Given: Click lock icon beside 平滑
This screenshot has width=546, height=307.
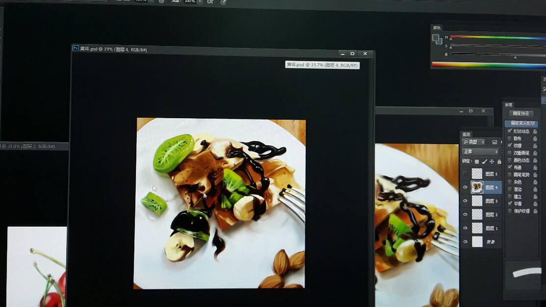Looking at the screenshot, I should (x=535, y=204).
